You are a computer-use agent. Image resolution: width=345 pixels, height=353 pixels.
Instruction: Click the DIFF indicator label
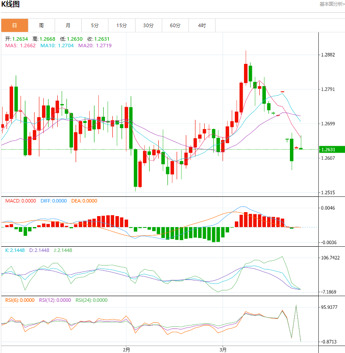[53, 201]
